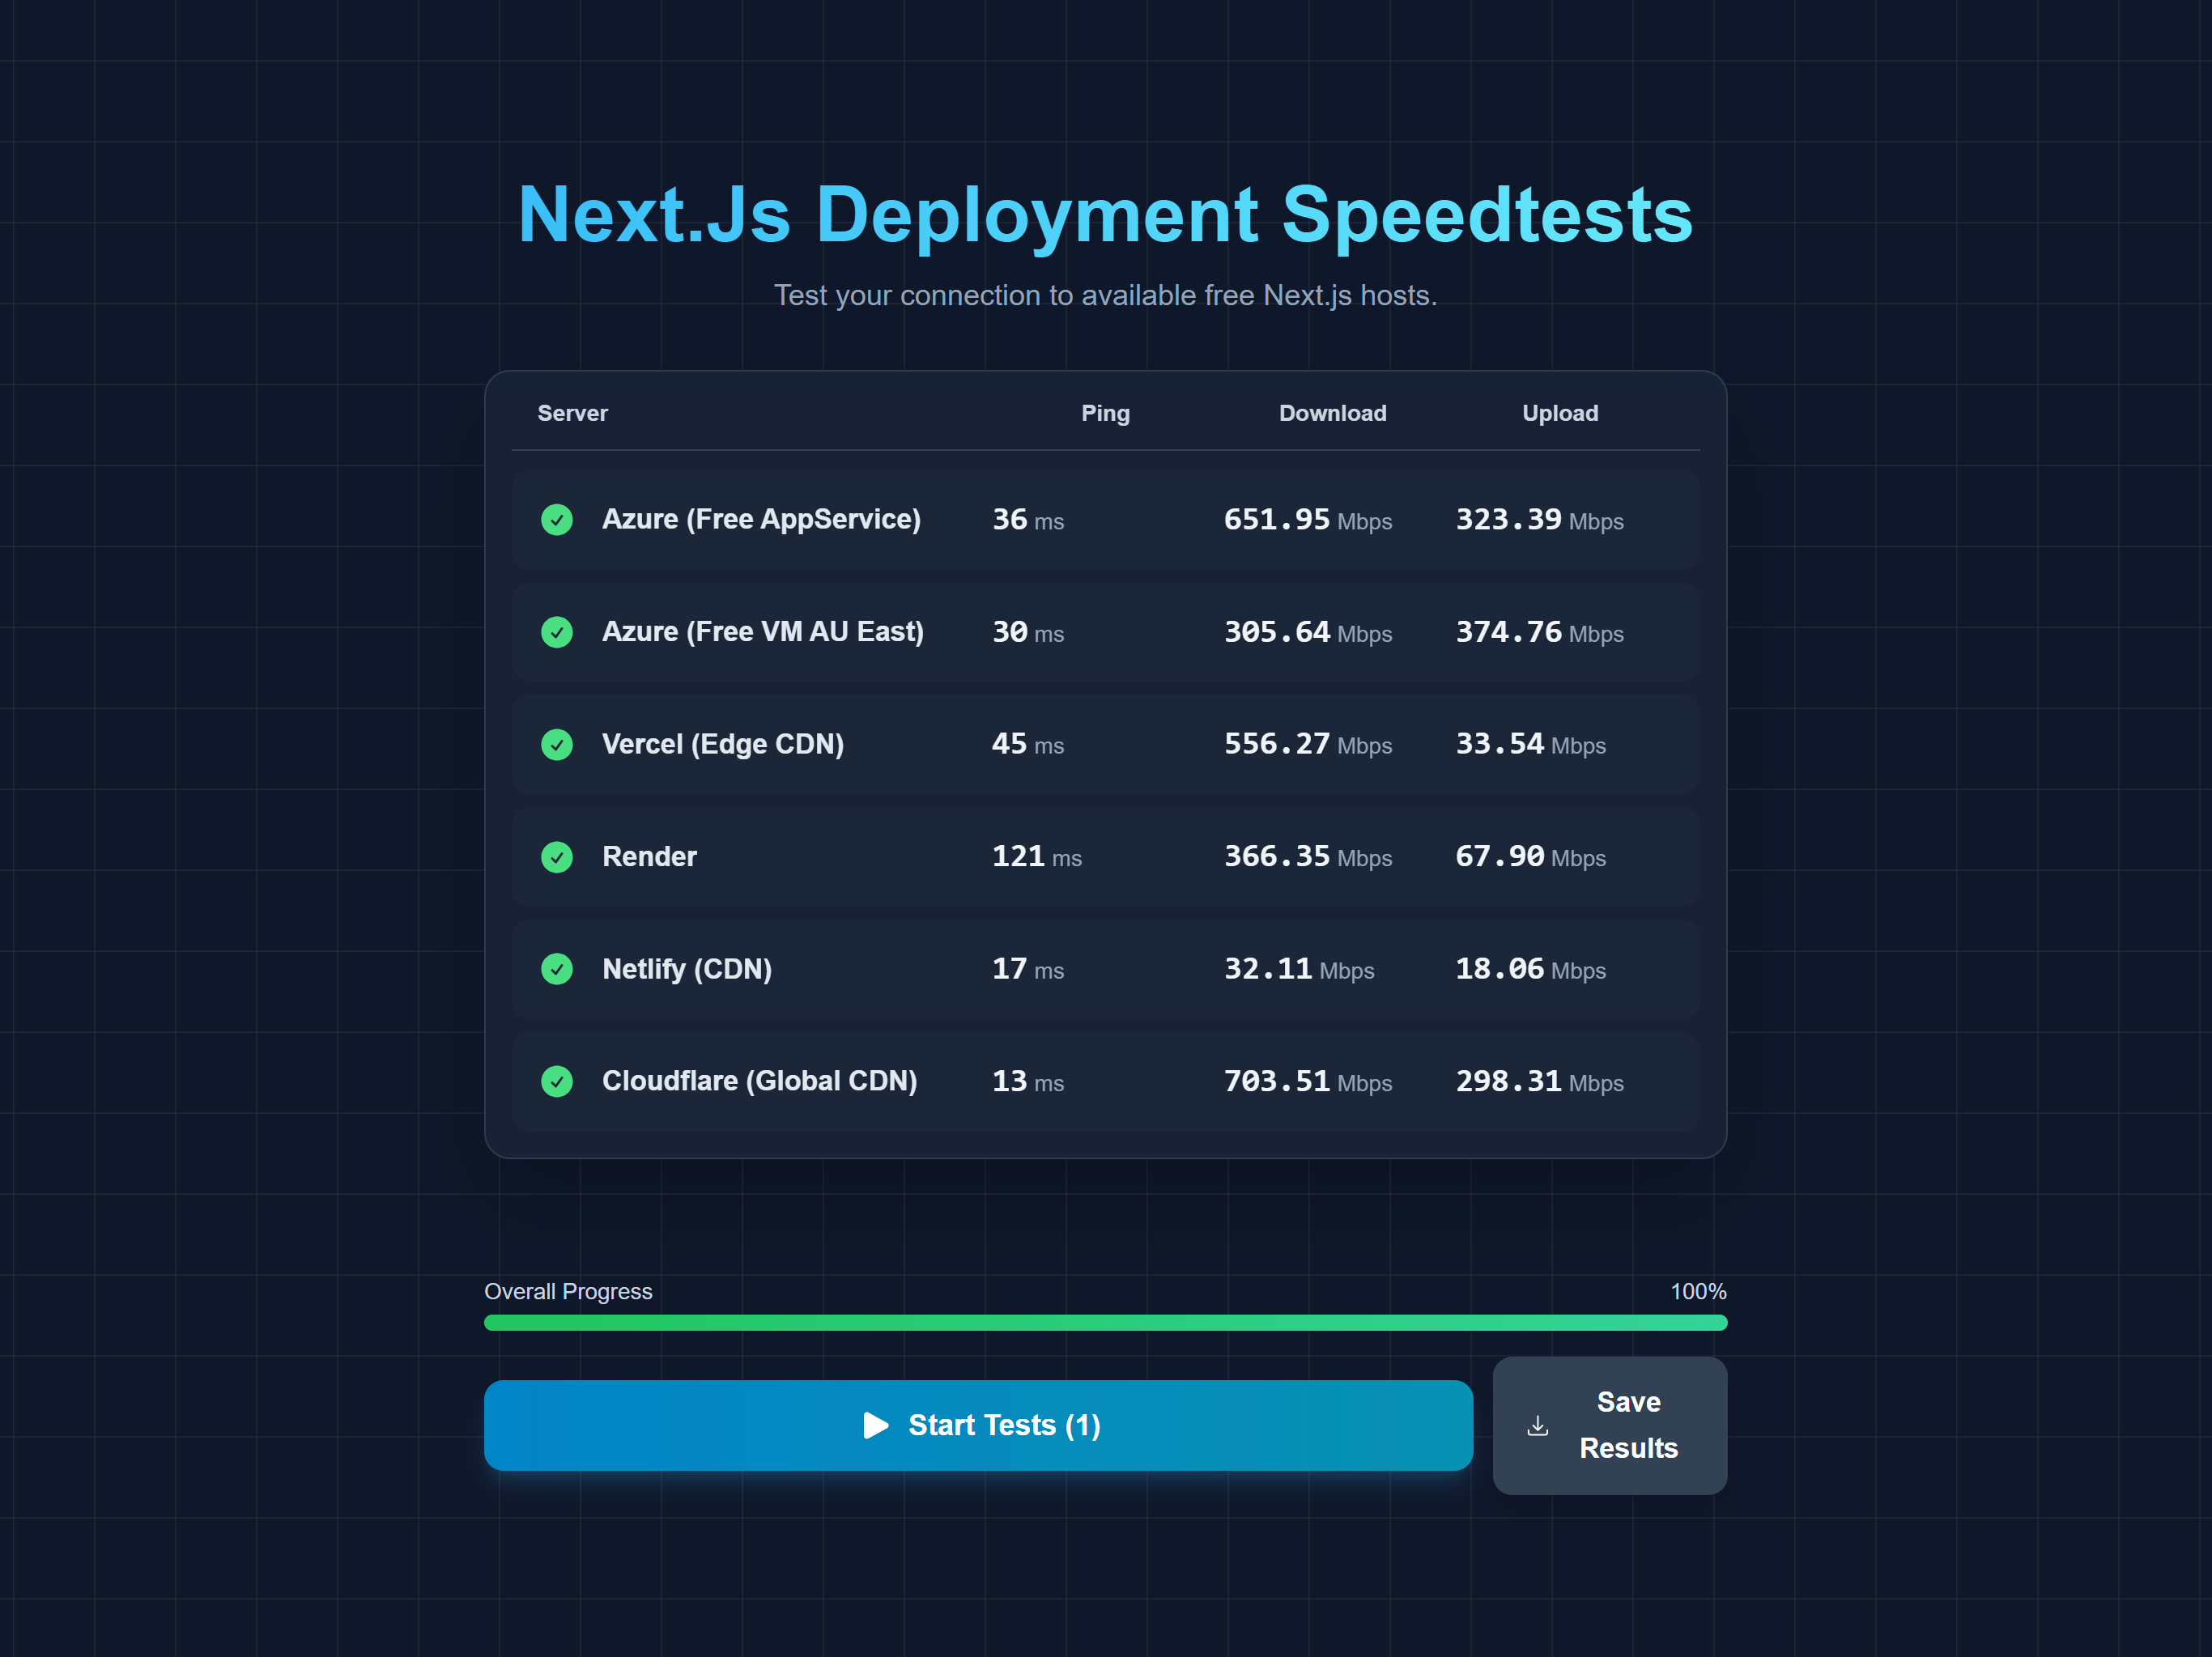The height and width of the screenshot is (1657, 2212).
Task: Click the 36 ms ping value
Action: coord(1028,520)
